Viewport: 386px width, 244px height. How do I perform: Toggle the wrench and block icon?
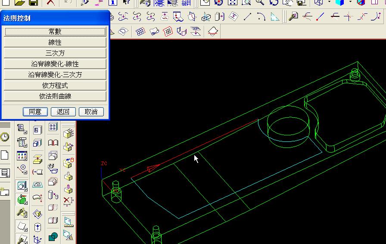(22, 213)
